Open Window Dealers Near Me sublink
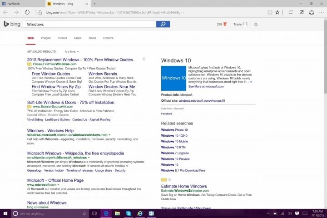This screenshot has width=327, height=218. pyautogui.click(x=112, y=87)
